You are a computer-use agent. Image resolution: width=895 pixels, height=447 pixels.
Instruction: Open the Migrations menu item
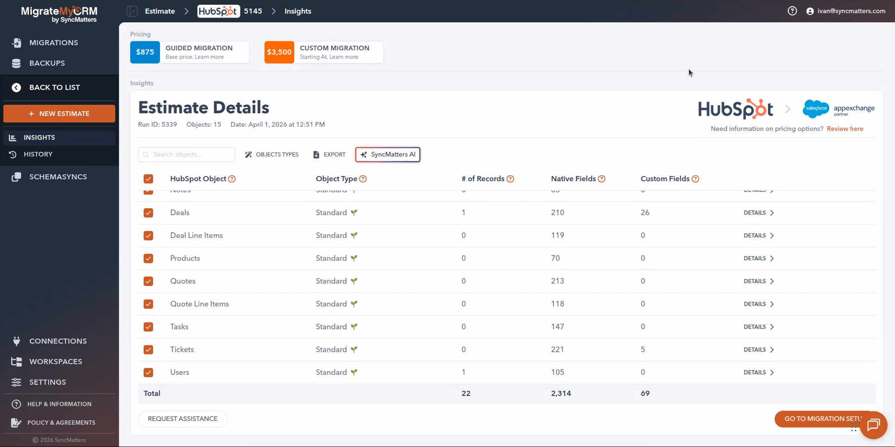pyautogui.click(x=54, y=43)
